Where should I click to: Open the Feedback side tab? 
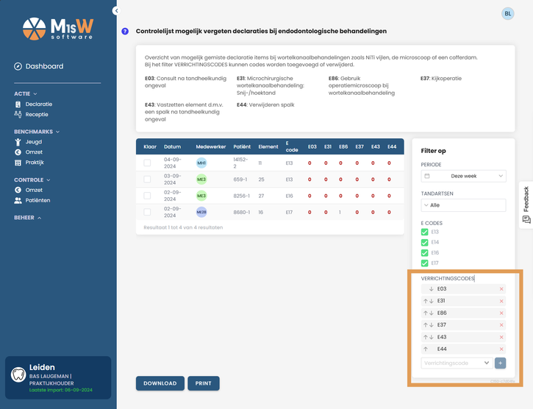click(x=526, y=204)
